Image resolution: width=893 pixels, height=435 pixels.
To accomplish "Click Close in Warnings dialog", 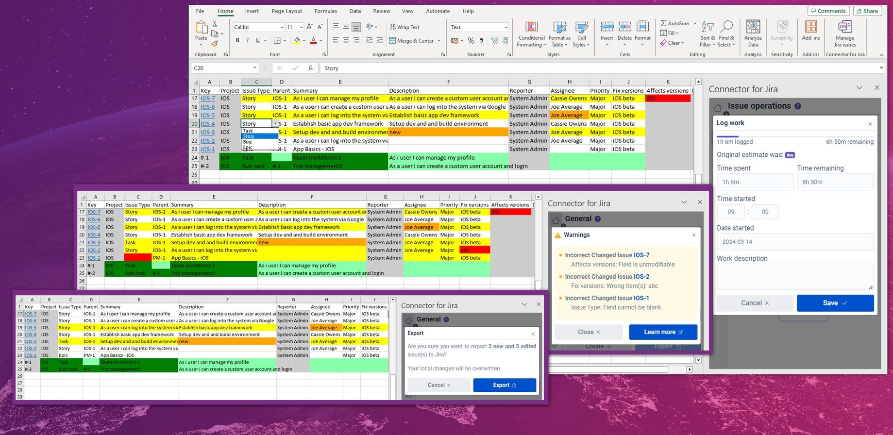I will [589, 332].
